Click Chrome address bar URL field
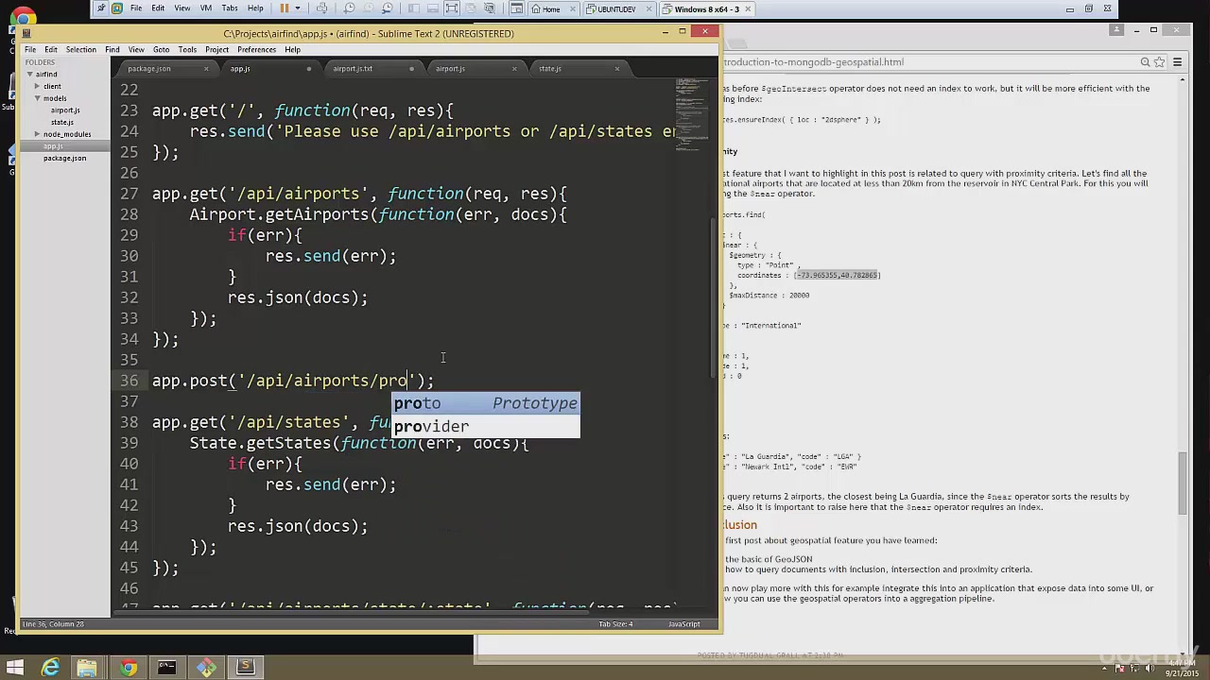 click(926, 62)
